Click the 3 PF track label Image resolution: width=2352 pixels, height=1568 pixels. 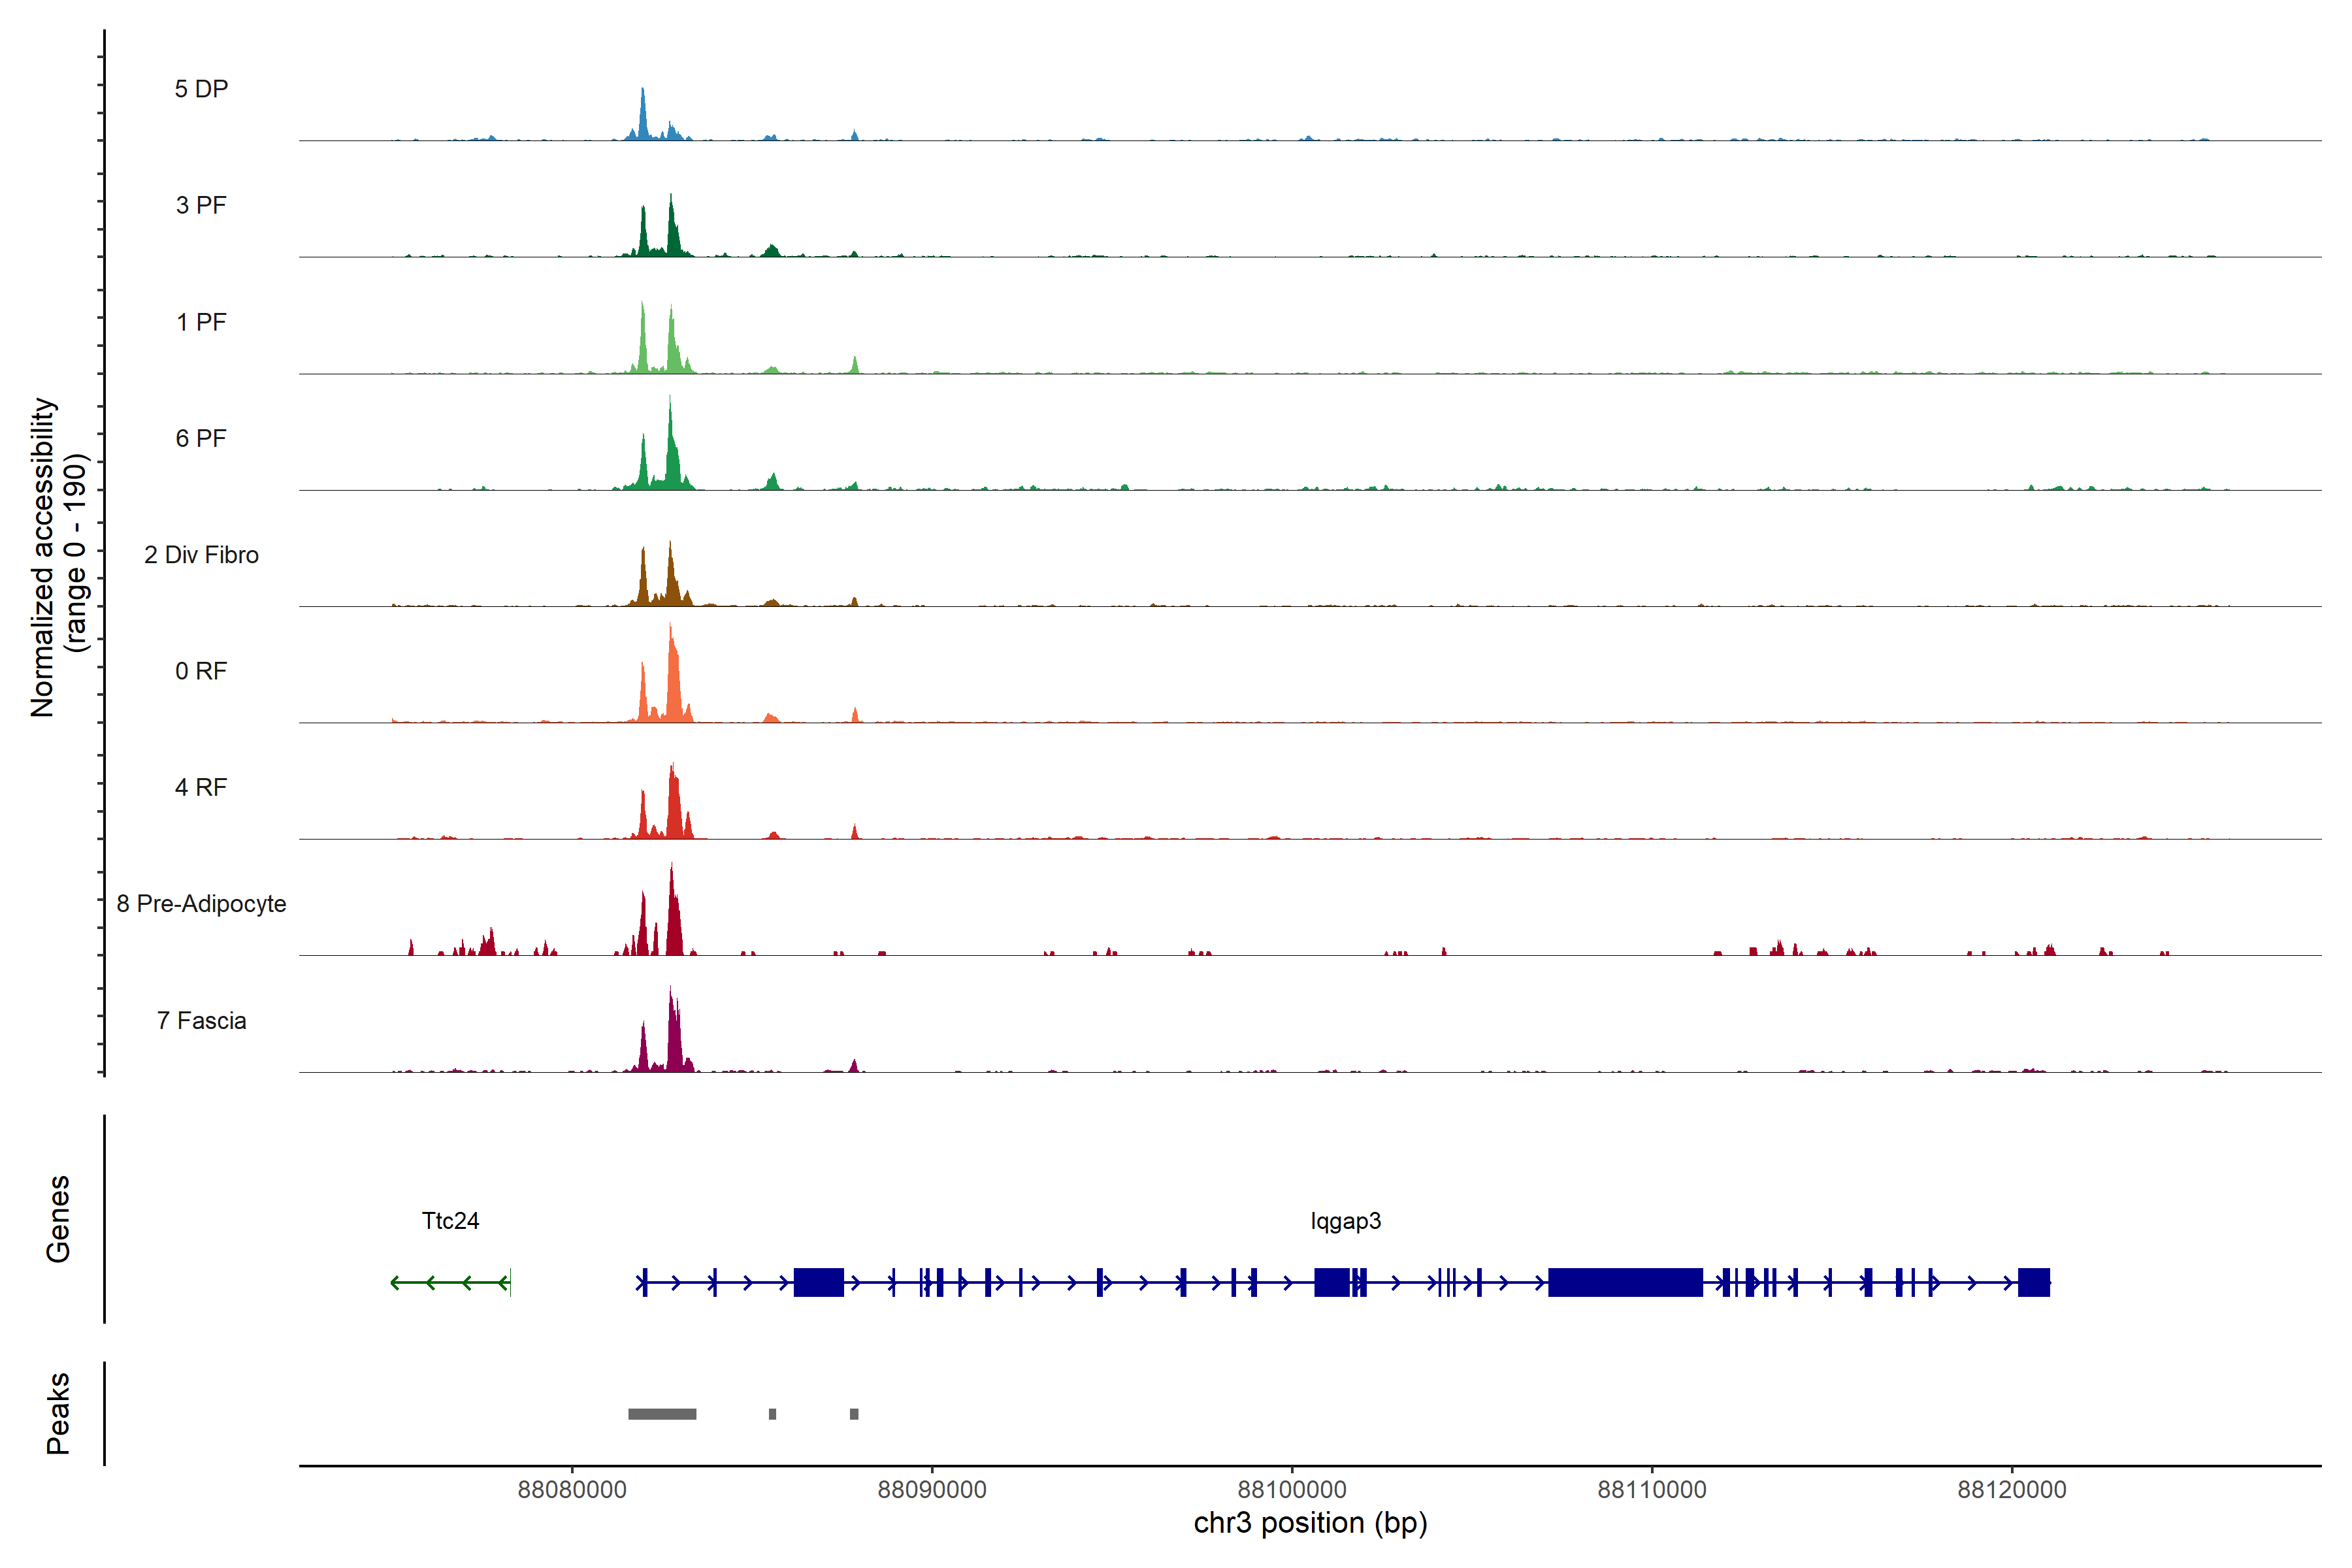coord(201,205)
